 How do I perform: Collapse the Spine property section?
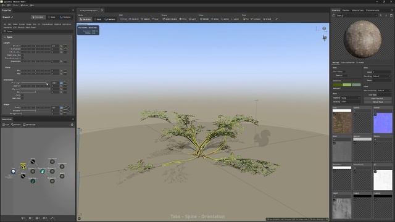[x=5, y=37]
